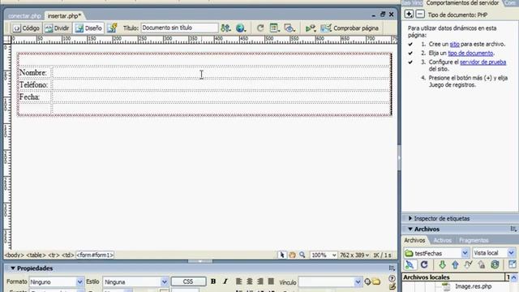
Task: Click Comprobar página button
Action: pyautogui.click(x=350, y=28)
